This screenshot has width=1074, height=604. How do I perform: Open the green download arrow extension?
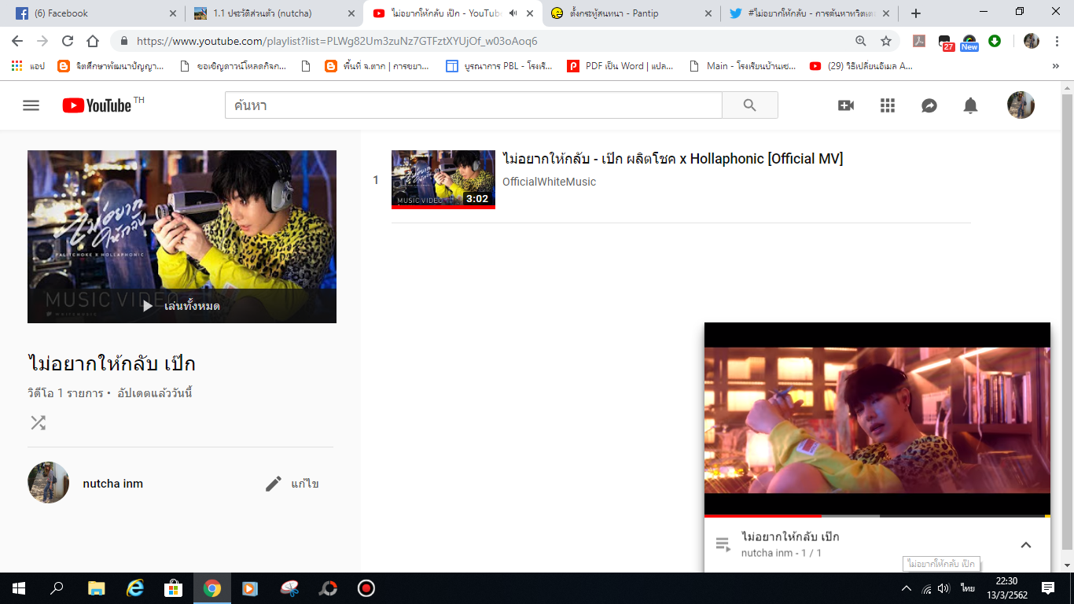[995, 41]
